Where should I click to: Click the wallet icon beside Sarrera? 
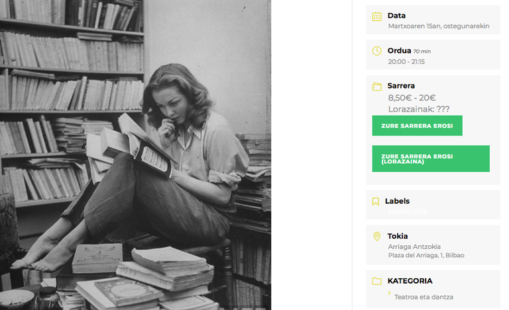coord(376,87)
